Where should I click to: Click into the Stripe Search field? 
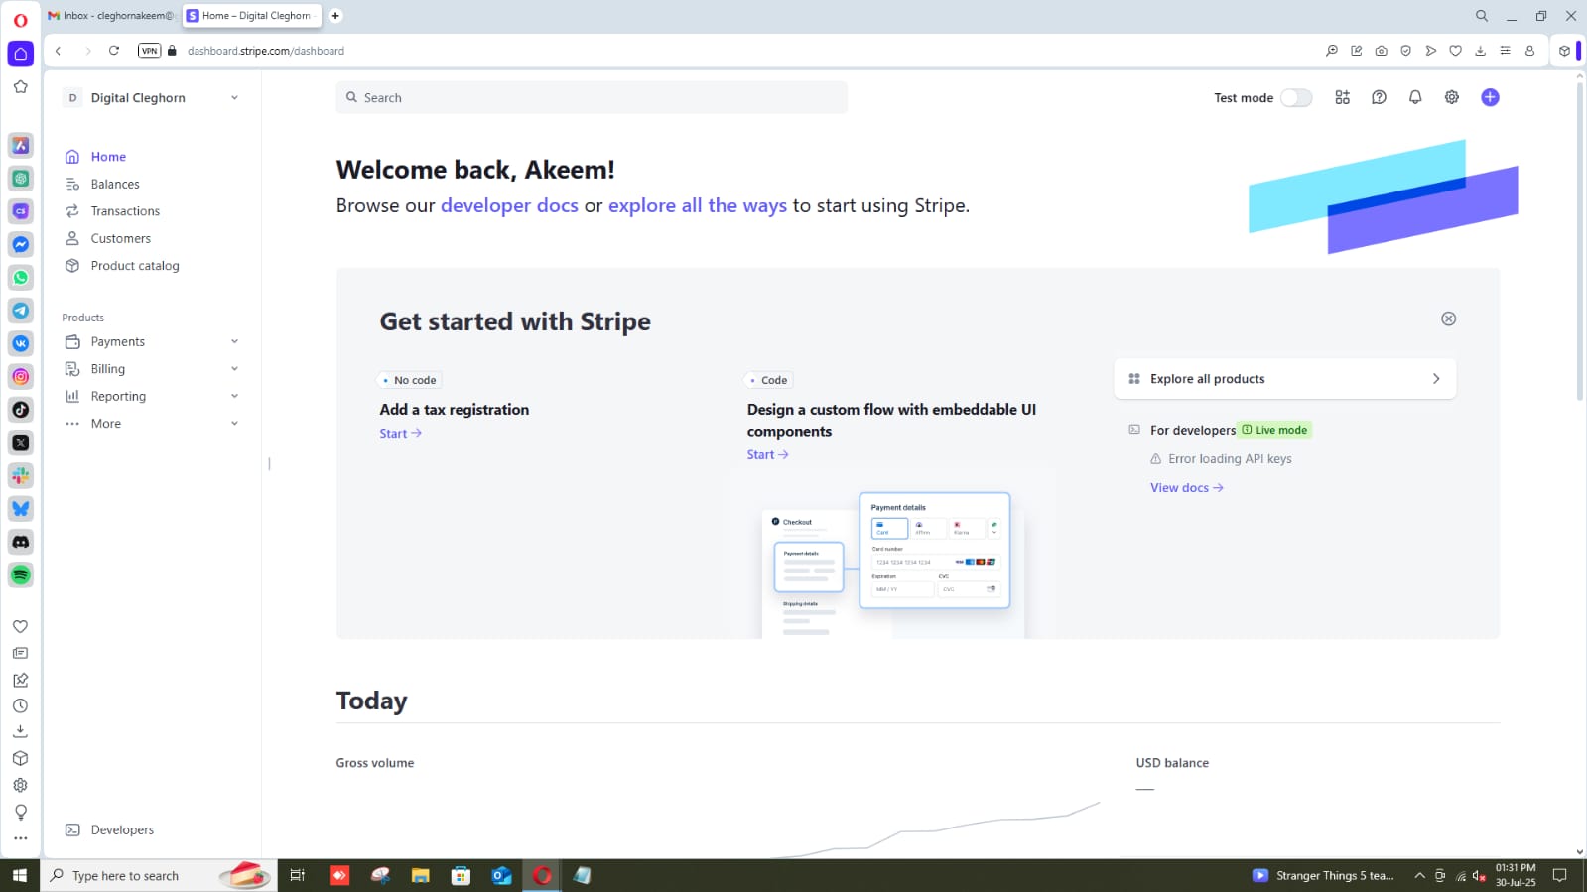click(x=592, y=97)
